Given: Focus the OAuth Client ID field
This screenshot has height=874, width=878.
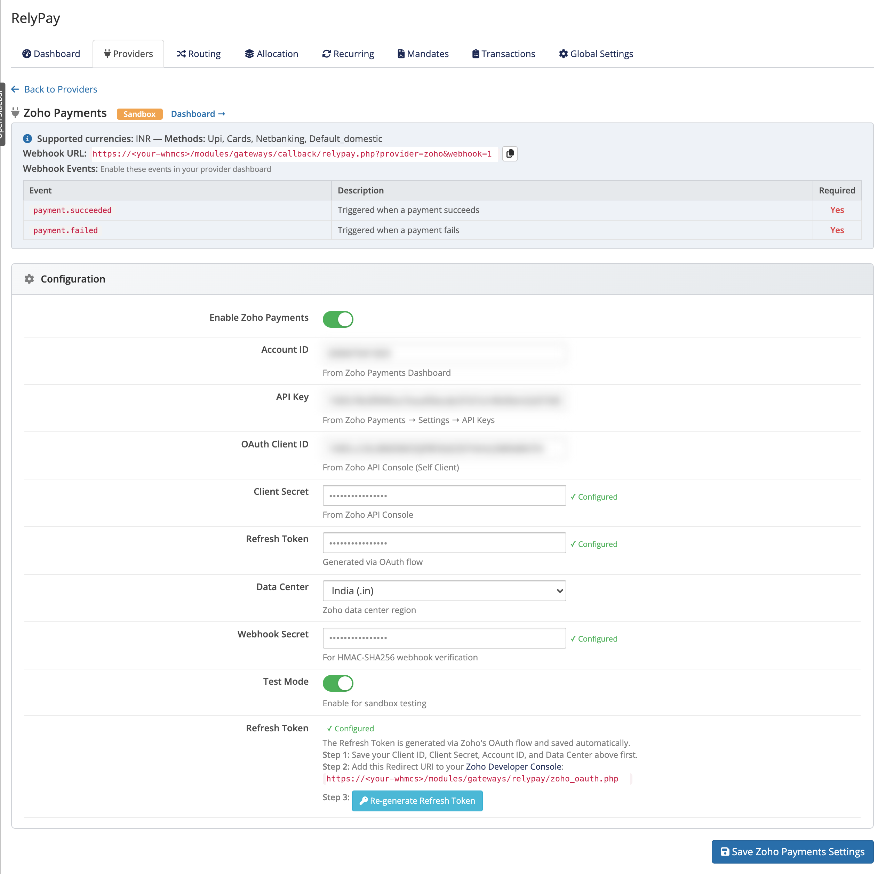Looking at the screenshot, I should coord(444,448).
